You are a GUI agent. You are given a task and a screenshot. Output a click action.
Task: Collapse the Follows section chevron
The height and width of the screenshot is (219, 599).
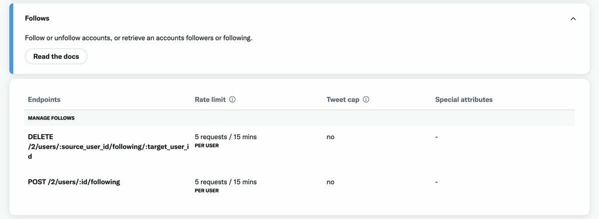573,18
